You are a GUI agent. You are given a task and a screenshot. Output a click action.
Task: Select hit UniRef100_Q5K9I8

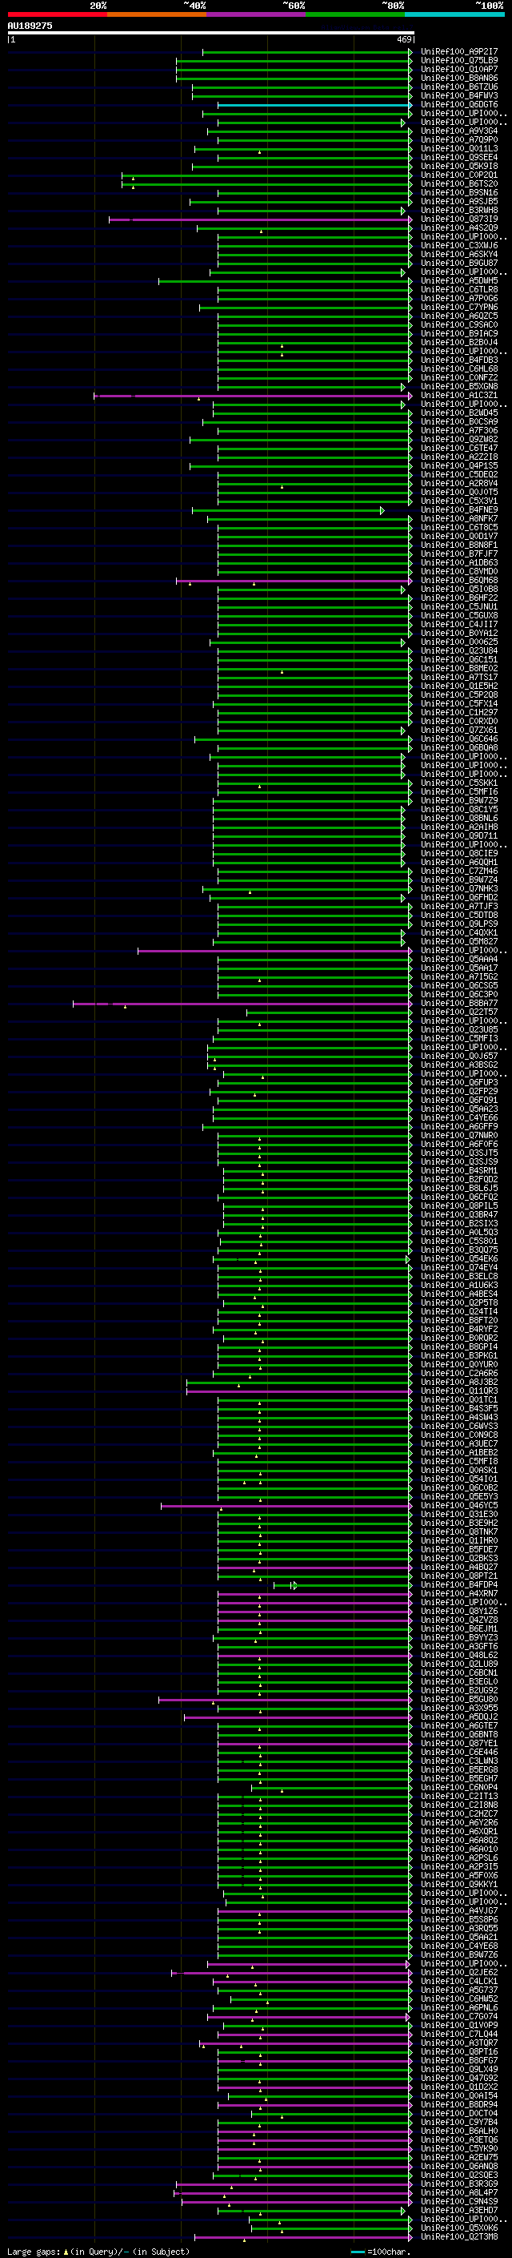[x=459, y=167]
